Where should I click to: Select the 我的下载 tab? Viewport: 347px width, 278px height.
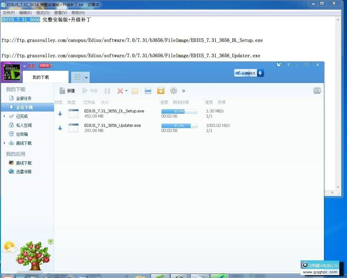coord(41,77)
